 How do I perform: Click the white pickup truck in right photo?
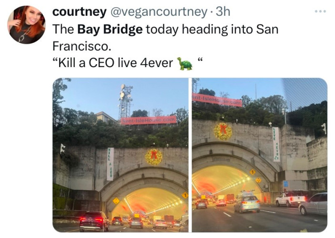point(291,198)
